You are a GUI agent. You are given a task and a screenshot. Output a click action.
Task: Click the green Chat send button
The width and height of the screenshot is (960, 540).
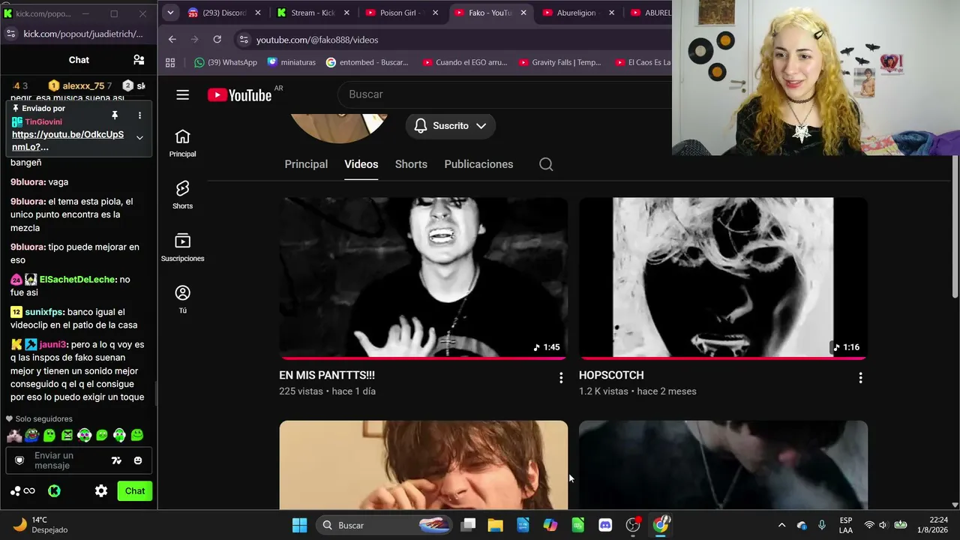click(135, 491)
